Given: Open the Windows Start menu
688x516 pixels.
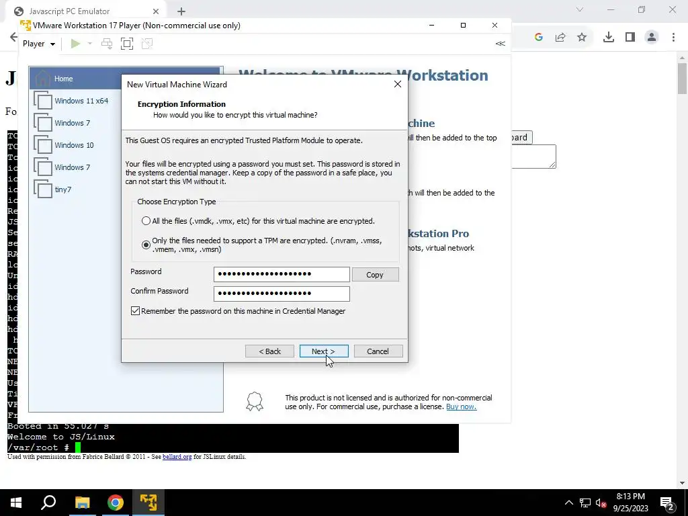Looking at the screenshot, I should coord(16,503).
